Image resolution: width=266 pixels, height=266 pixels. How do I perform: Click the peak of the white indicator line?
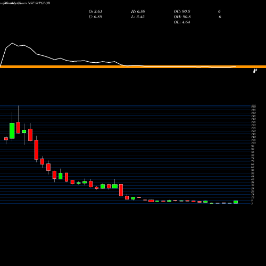(12, 43)
